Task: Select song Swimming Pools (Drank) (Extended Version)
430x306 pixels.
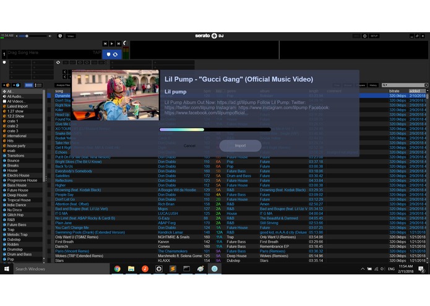Action: [x=90, y=232]
